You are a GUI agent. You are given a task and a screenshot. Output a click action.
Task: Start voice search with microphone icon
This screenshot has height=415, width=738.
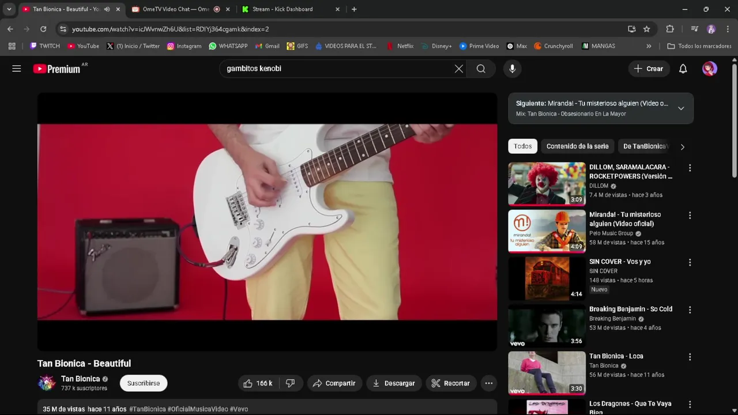pos(512,69)
